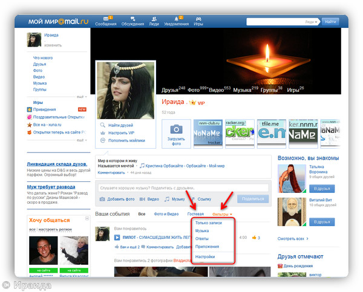Click the play icon beside ПИЛОТ track
The image size is (363, 292).
(x=117, y=238)
